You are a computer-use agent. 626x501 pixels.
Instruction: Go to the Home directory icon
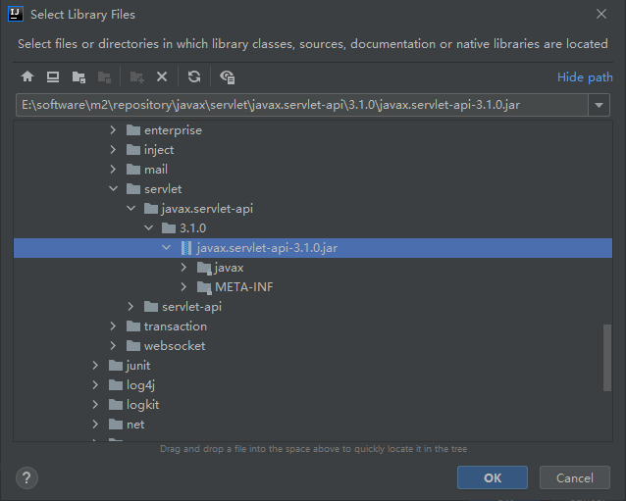(x=27, y=76)
